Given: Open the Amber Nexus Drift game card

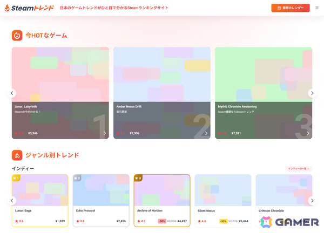Looking at the screenshot, I should coord(162,93).
